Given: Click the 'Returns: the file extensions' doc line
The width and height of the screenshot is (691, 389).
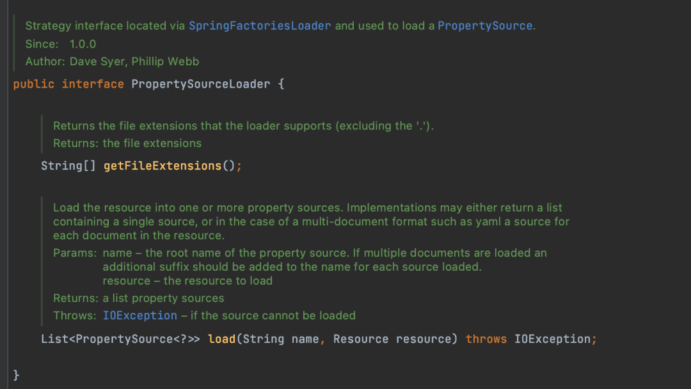Looking at the screenshot, I should [x=127, y=143].
